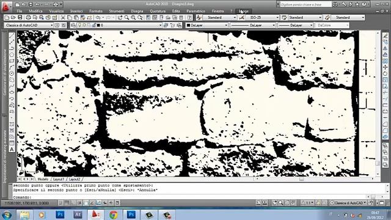The width and height of the screenshot is (391, 220).
Task: Click the AutoCAD application menu button
Action: [6, 7]
